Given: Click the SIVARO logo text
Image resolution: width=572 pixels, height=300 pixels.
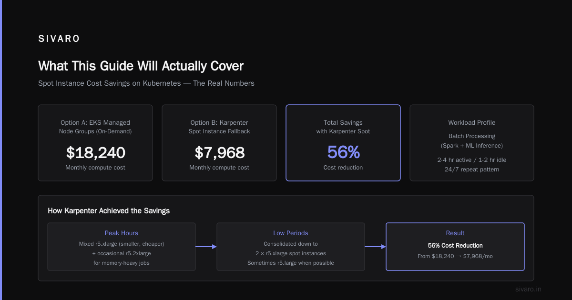Looking at the screenshot, I should point(59,39).
